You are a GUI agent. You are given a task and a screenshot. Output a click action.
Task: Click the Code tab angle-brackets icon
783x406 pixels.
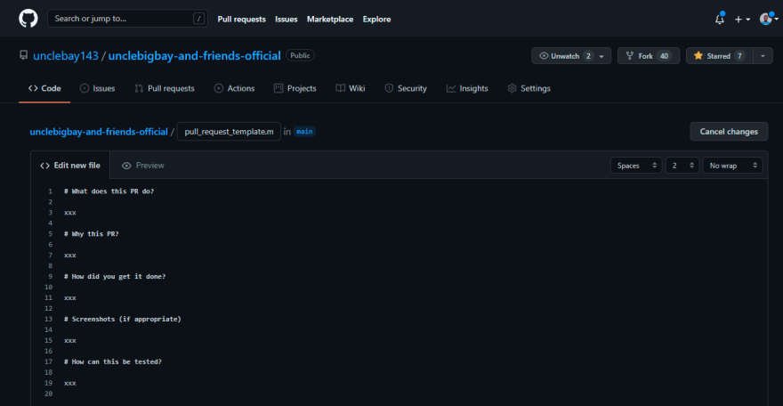33,88
